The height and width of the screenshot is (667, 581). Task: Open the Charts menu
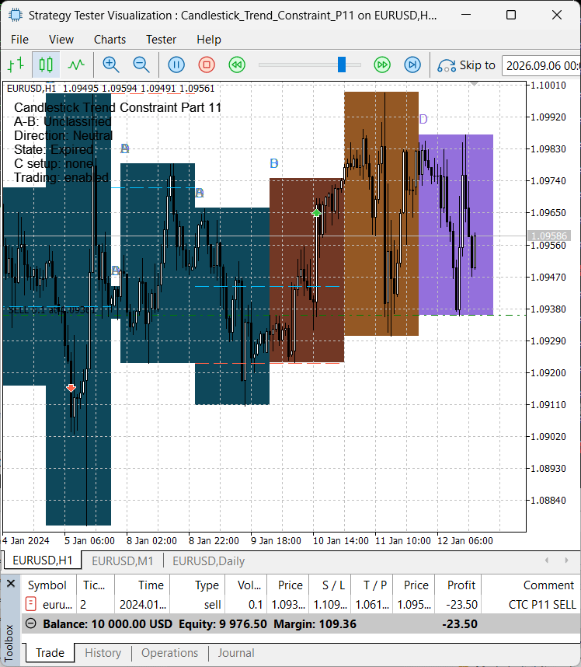[x=110, y=40]
